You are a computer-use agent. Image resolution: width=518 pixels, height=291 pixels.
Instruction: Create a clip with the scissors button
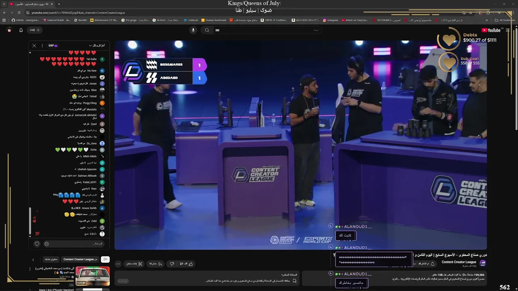click(x=134, y=264)
